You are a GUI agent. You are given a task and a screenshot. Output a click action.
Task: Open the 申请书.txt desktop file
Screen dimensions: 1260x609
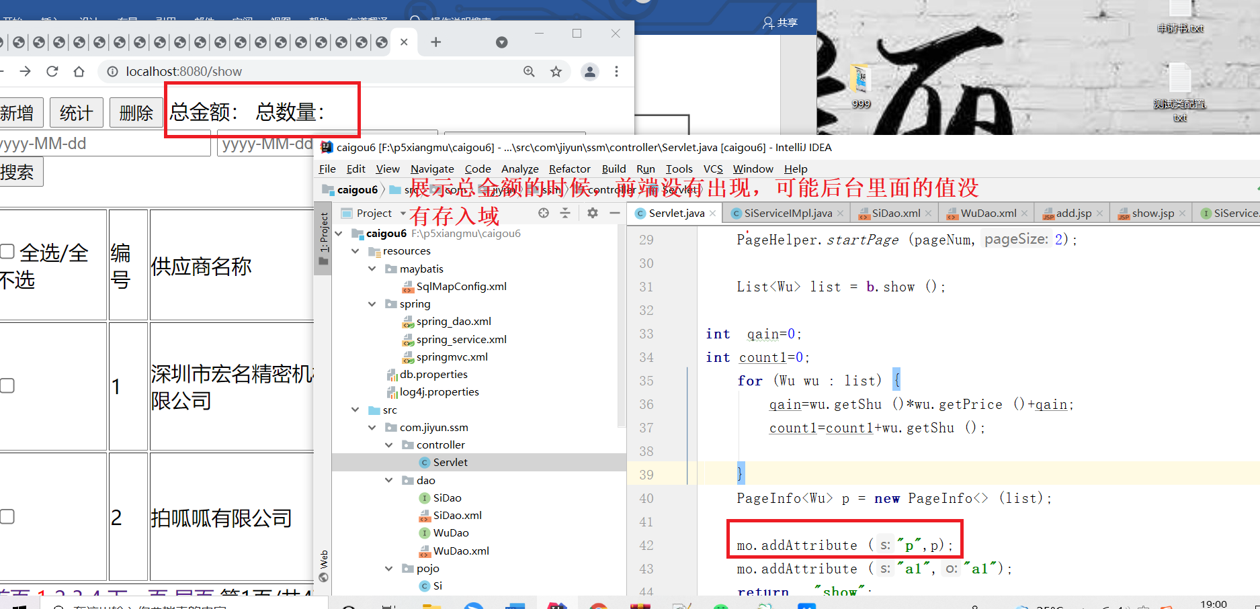tap(1180, 17)
